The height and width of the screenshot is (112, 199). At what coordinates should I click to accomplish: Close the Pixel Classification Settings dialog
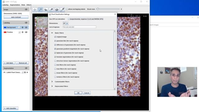coord(115,14)
